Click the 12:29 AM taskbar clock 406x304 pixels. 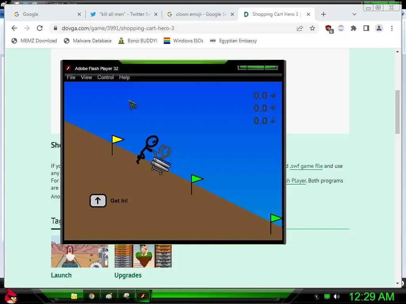click(x=372, y=296)
